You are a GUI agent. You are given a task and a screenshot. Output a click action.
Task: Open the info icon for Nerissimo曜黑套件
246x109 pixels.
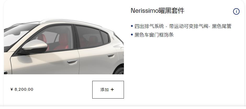pos(236,11)
